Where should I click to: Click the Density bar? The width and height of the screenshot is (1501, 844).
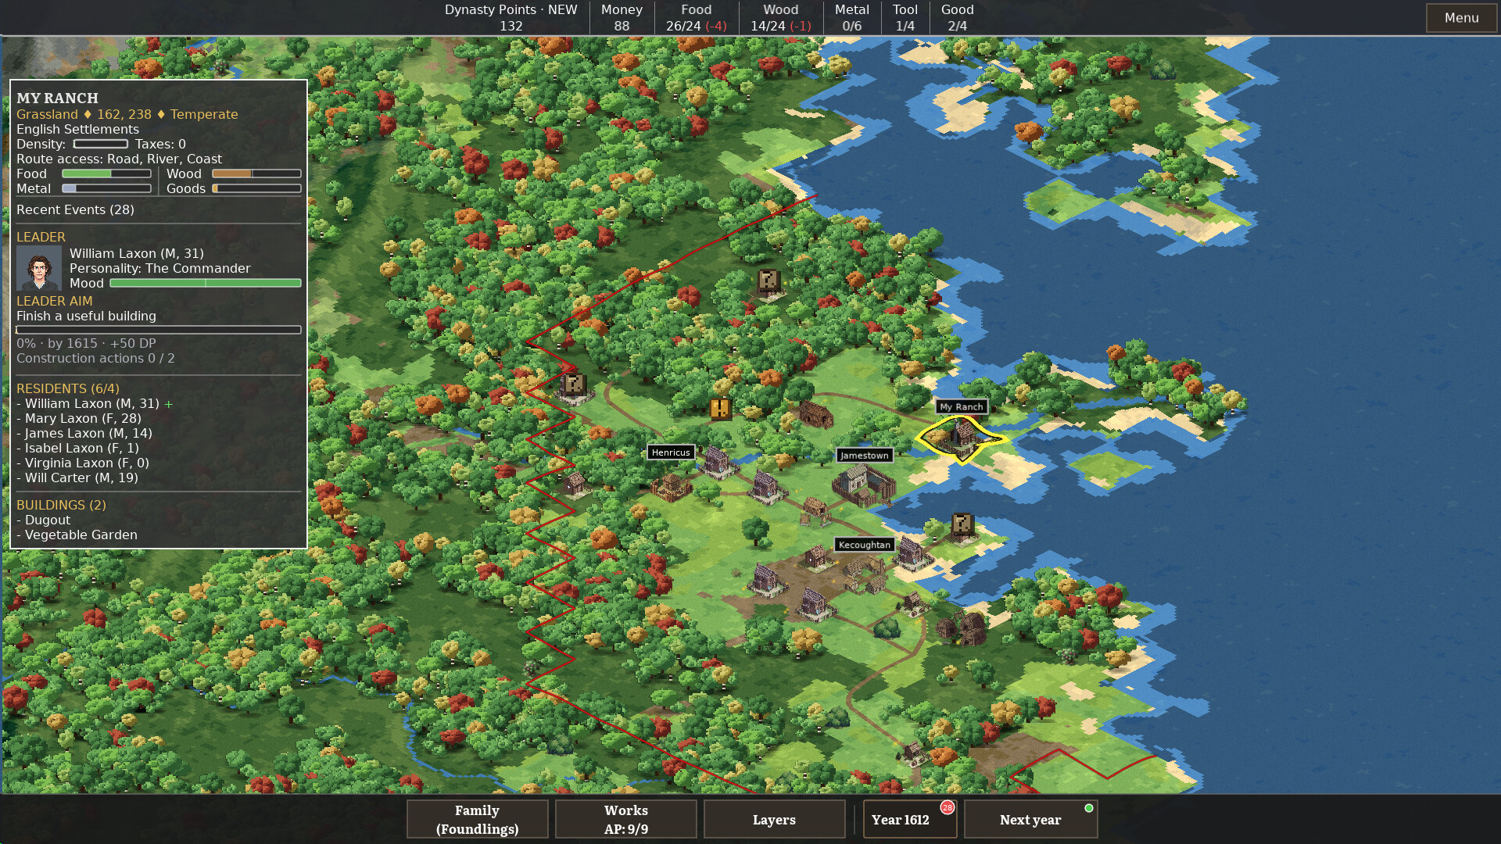coord(100,144)
